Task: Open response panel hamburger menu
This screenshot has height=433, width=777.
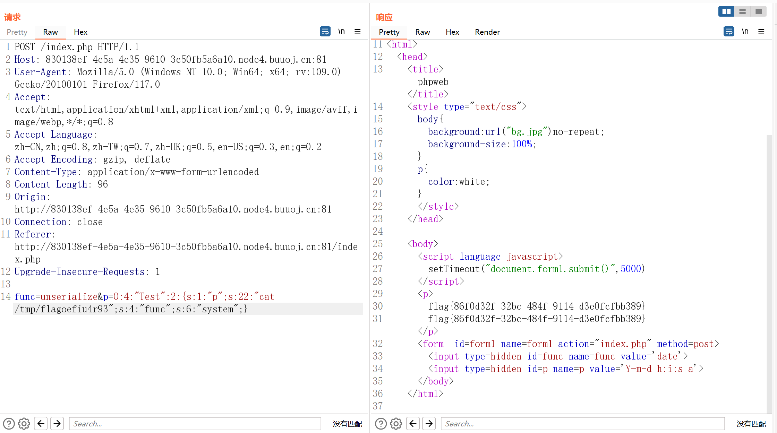Action: pos(761,32)
